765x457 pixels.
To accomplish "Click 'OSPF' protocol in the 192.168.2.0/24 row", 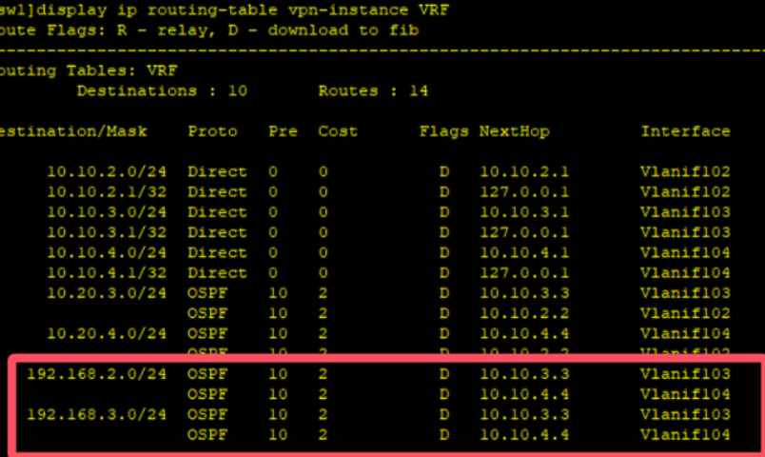I will coord(207,374).
